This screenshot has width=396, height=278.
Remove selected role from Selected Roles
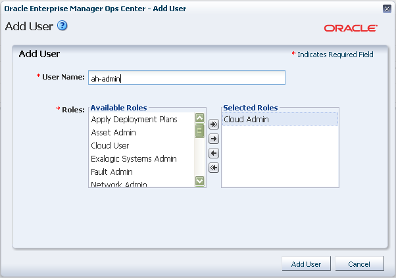214,153
